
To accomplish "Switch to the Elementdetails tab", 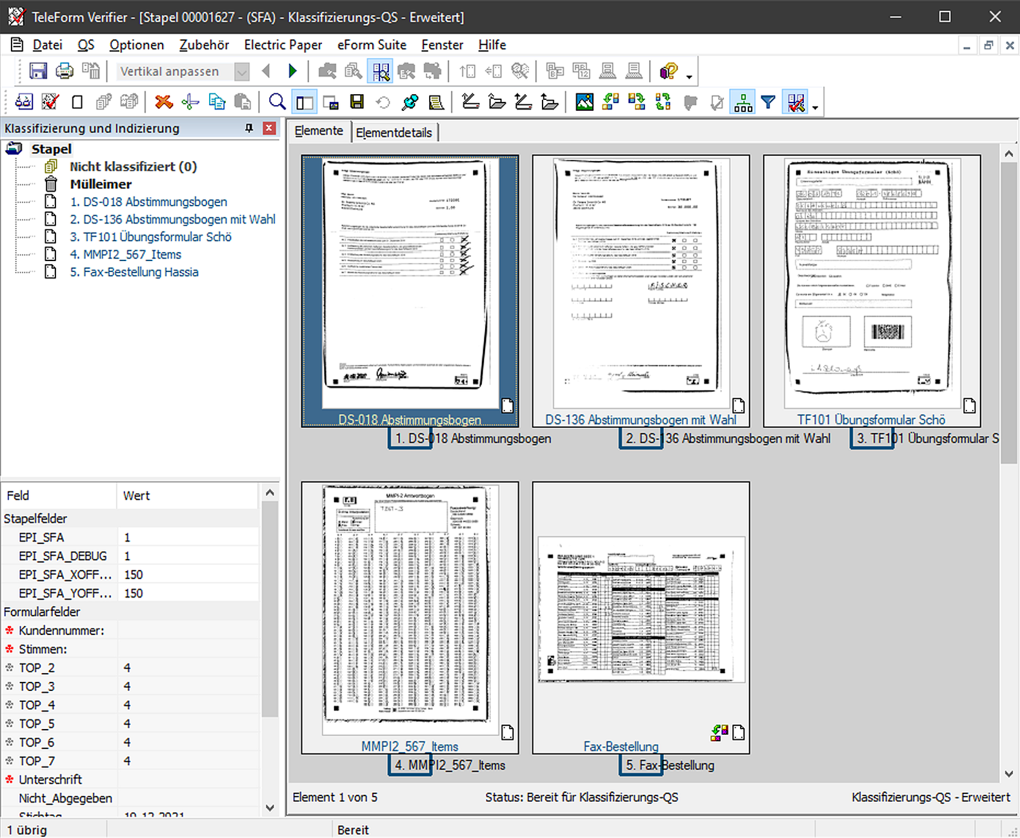I will click(x=394, y=132).
